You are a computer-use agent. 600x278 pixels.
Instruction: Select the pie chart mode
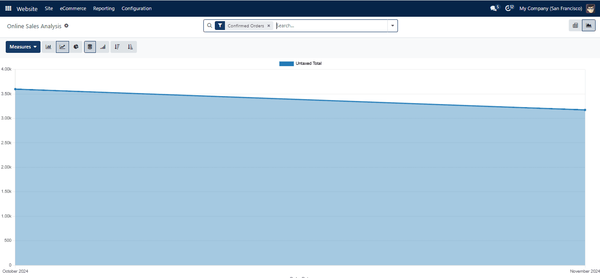pos(76,47)
